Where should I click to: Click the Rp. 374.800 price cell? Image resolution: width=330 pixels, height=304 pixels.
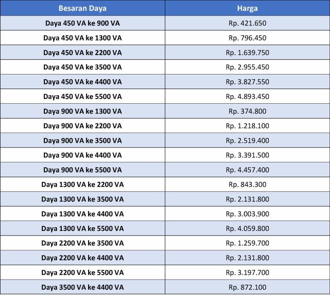click(x=247, y=111)
